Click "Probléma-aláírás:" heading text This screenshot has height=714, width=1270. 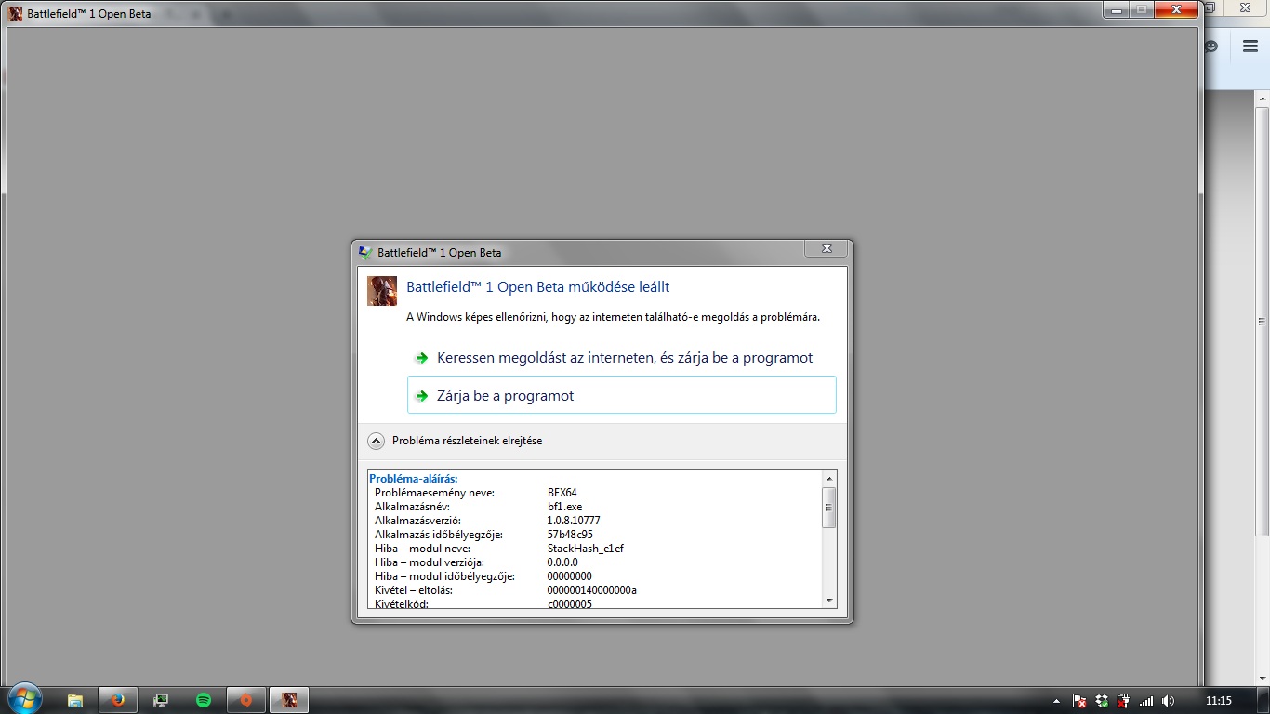coord(413,479)
